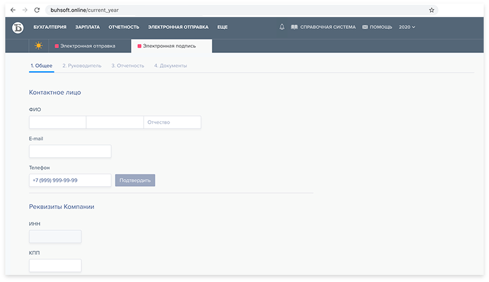Open the notifications bell
489x282 pixels.
(282, 27)
